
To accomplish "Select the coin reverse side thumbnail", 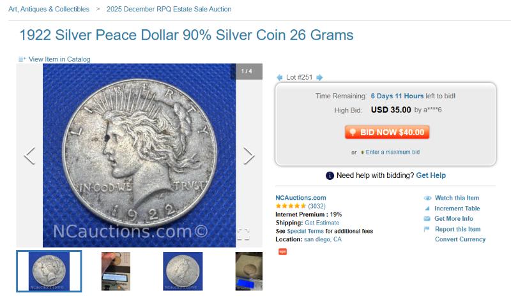I will (183, 271).
